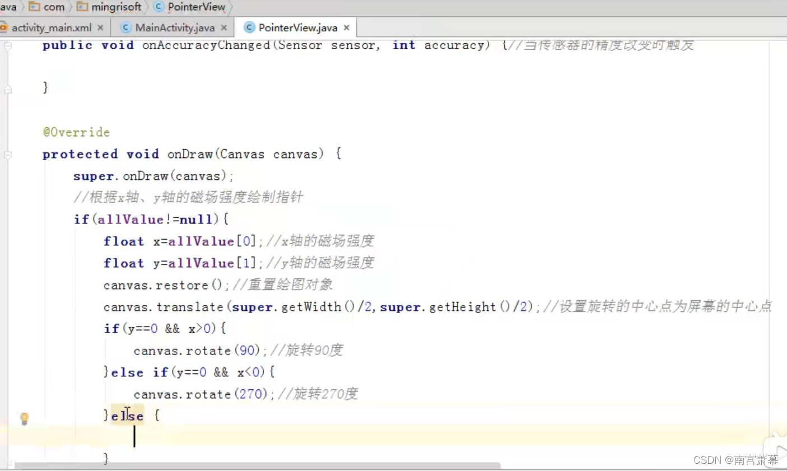Click the class icon on PointerView.java tab
The height and width of the screenshot is (471, 787).
[x=249, y=27]
